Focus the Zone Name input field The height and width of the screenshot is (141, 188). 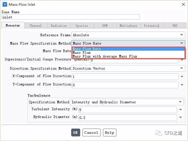pos(71,17)
